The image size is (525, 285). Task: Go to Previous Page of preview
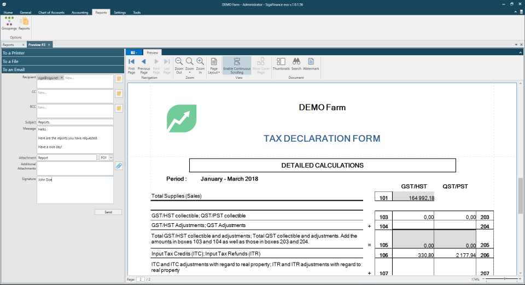tap(144, 66)
